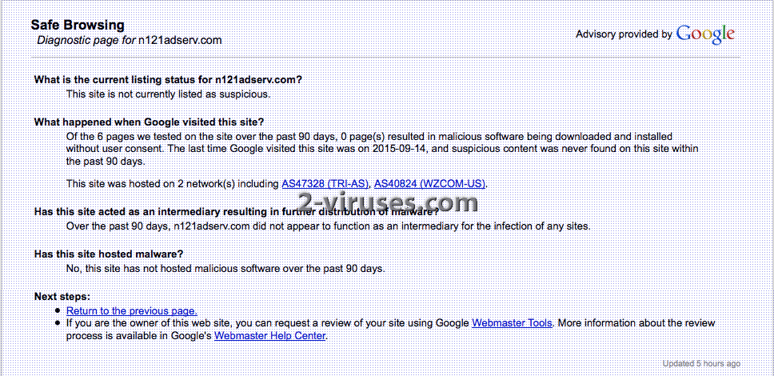774x376 pixels.
Task: Click the 'Next steps:' heading
Action: [62, 297]
